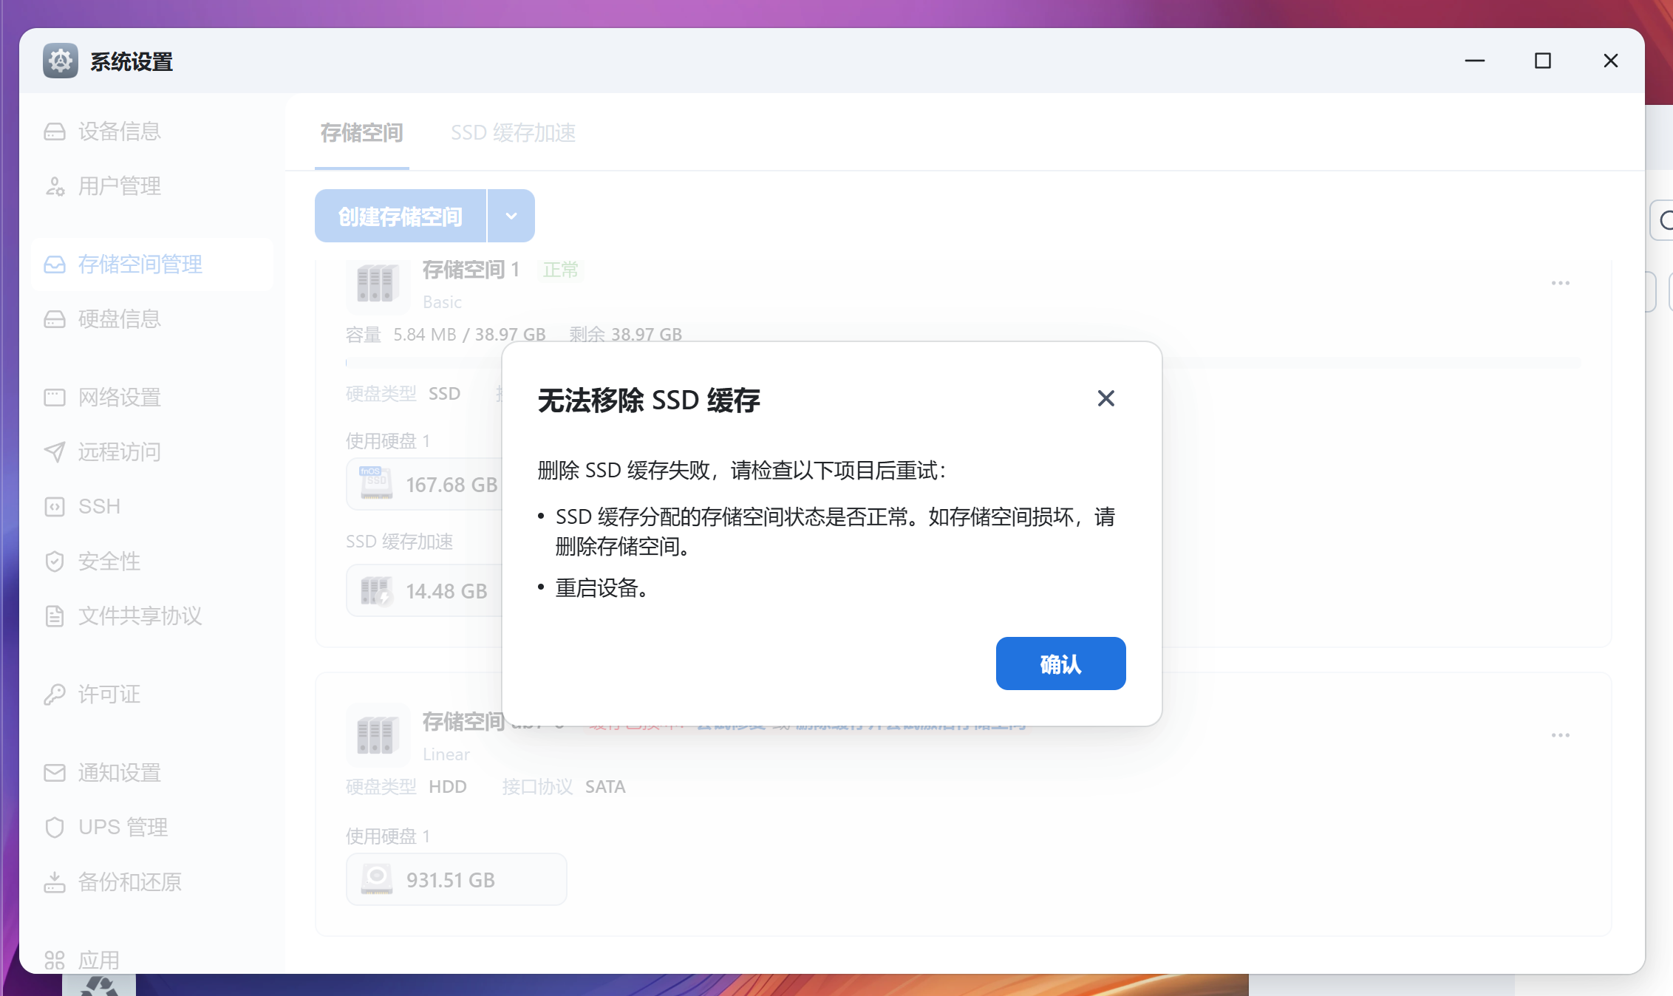
Task: Switch to the SSD 缓存加速 tab
Action: tap(514, 132)
